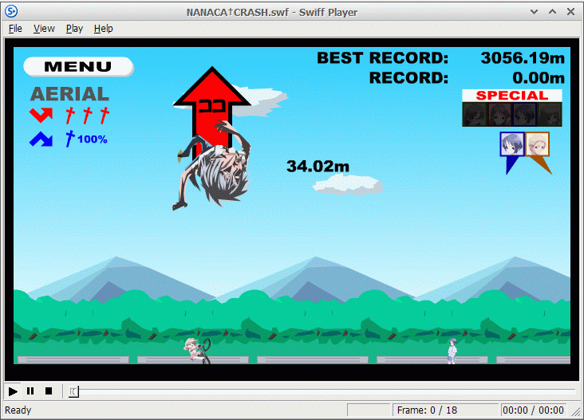Close the Swiff Player window
Screen dimensions: 584x420
570,11
